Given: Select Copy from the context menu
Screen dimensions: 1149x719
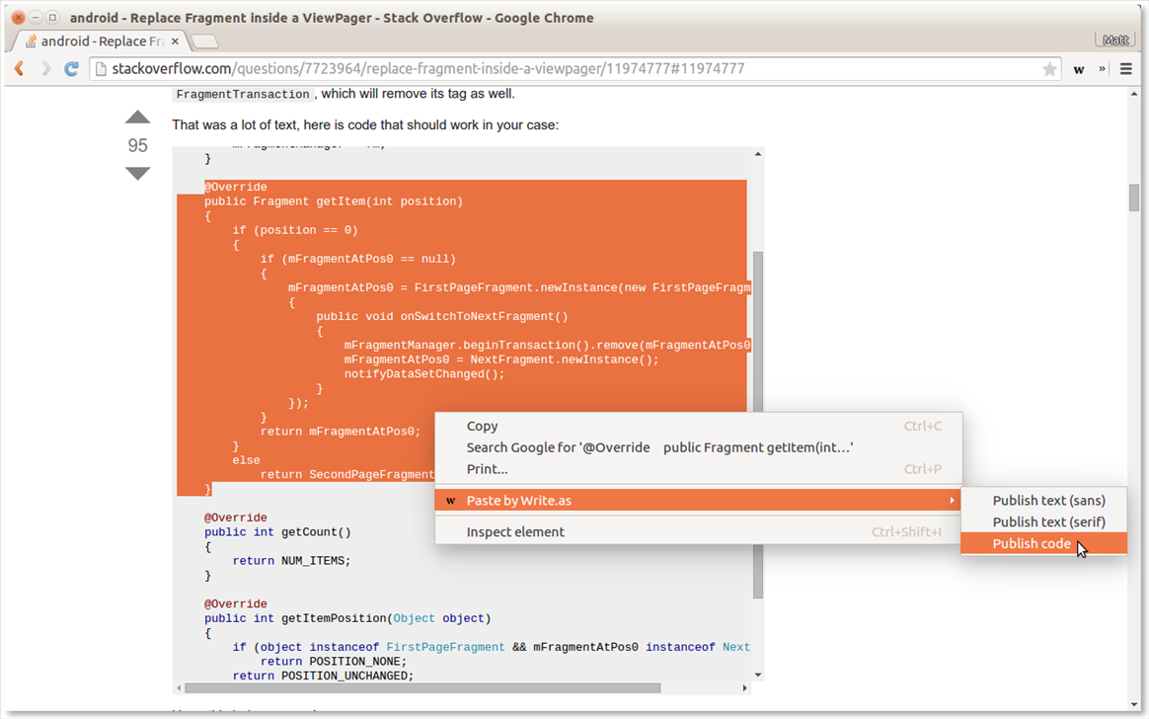Looking at the screenshot, I should click(x=483, y=427).
